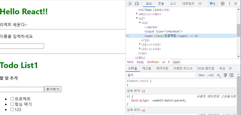Select the 이벤트 리스너 tab
Viewport: 241px width, 115px height.
[x=183, y=68]
